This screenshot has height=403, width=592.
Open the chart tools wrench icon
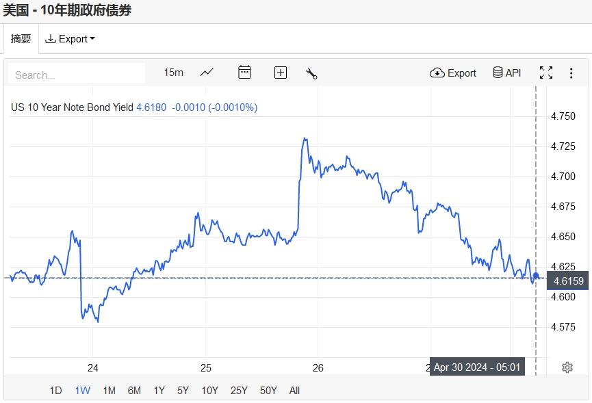tap(311, 73)
